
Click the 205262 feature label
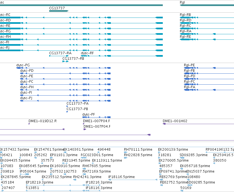[x=41, y=155]
